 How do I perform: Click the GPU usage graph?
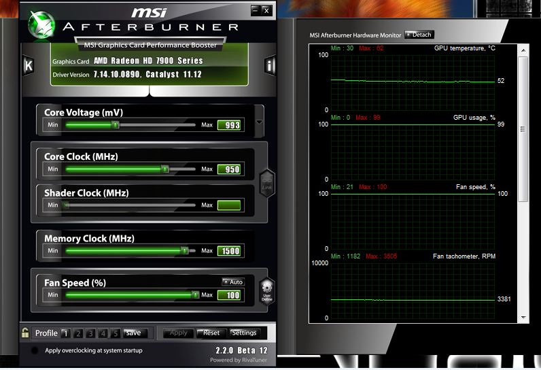point(413,152)
